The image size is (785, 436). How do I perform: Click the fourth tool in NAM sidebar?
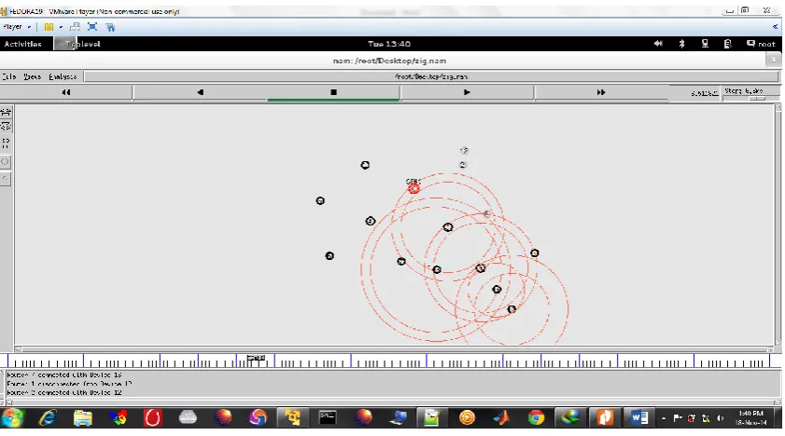pyautogui.click(x=6, y=162)
